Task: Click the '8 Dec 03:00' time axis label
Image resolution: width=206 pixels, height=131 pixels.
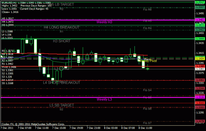Action: 111,128
